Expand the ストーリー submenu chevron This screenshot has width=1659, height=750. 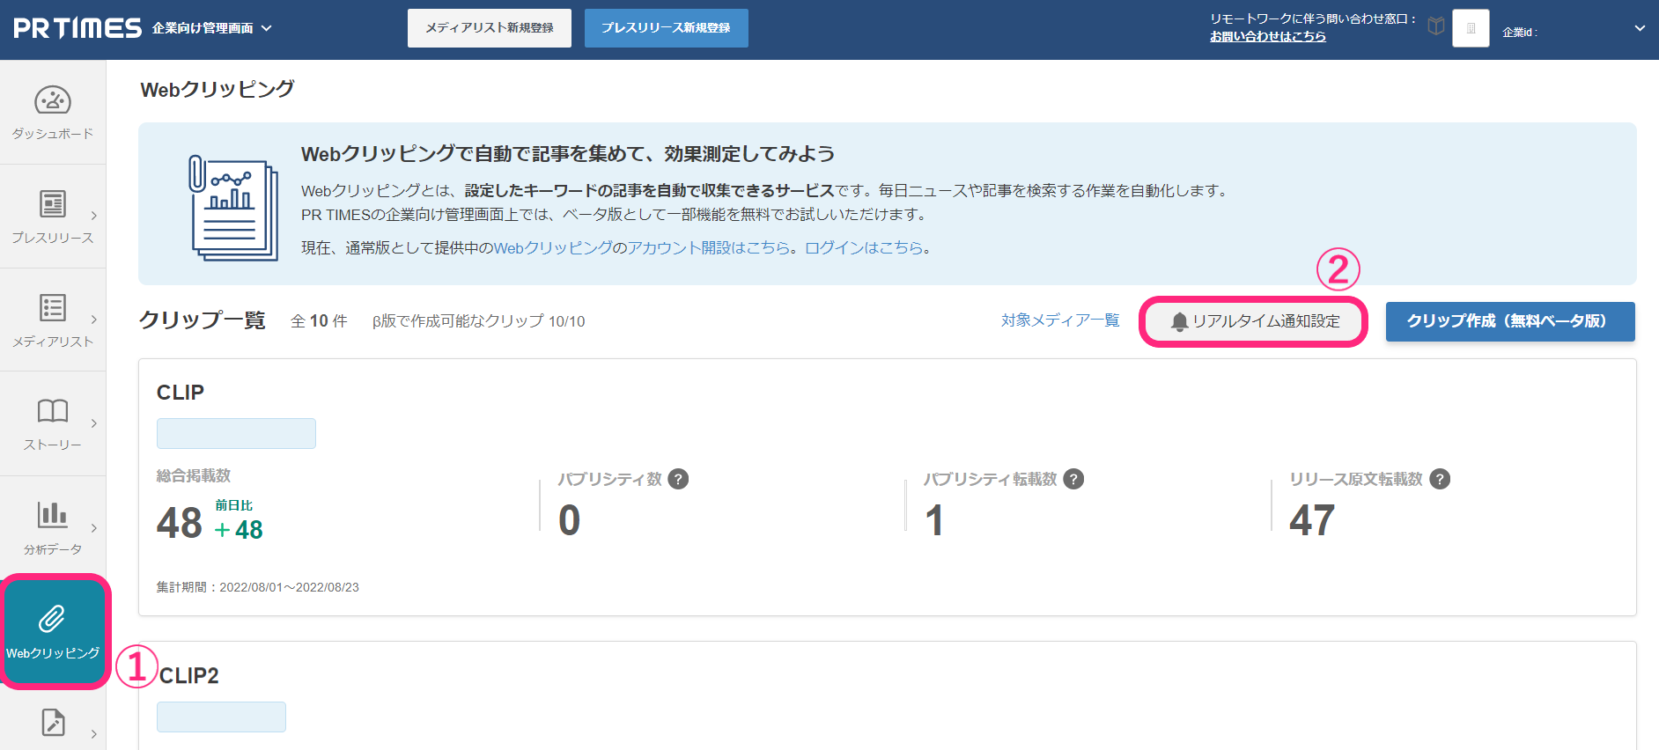point(94,423)
